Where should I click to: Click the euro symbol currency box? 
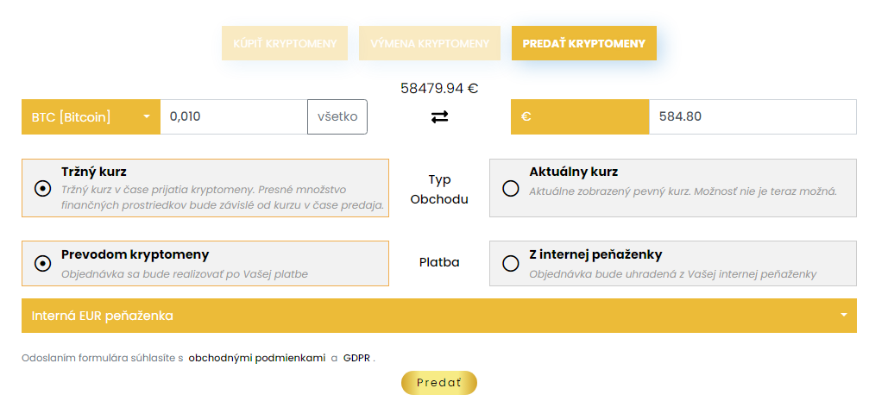[579, 116]
